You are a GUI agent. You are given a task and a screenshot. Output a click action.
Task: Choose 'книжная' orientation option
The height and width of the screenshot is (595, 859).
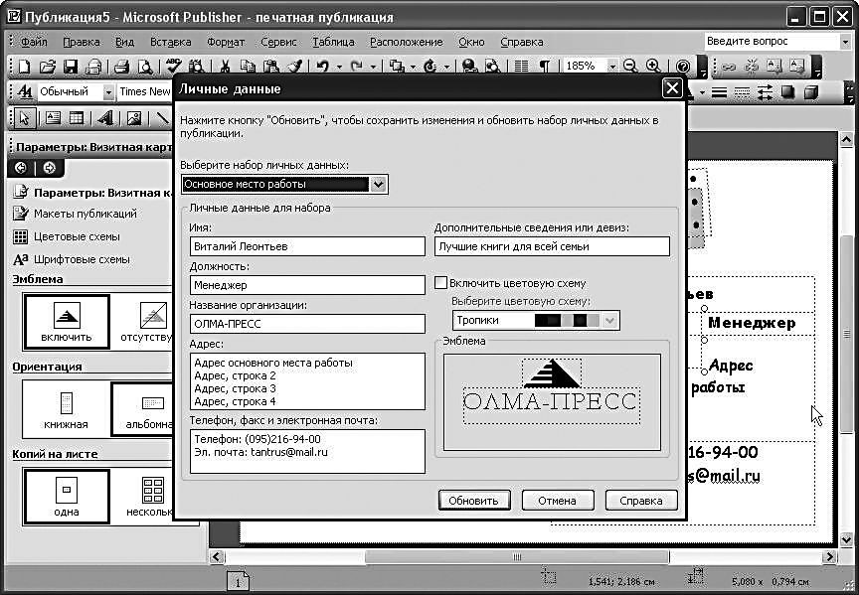pyautogui.click(x=66, y=408)
